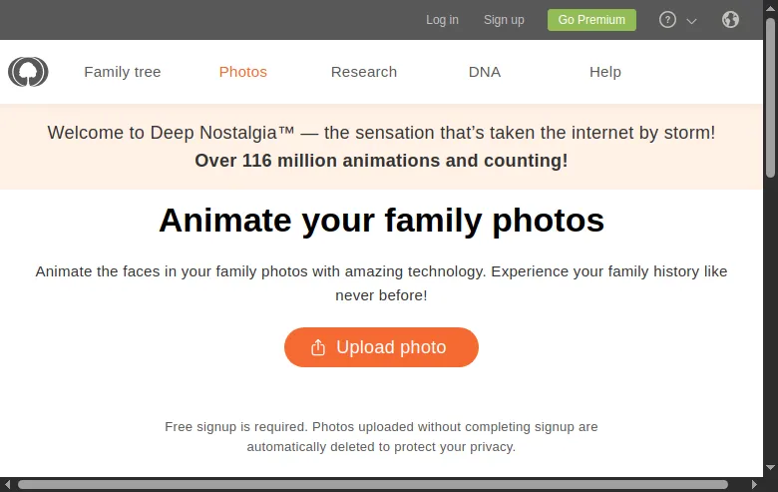Click 'Over 116 million animations and counting!' text
This screenshot has height=492, width=778.
tap(381, 161)
